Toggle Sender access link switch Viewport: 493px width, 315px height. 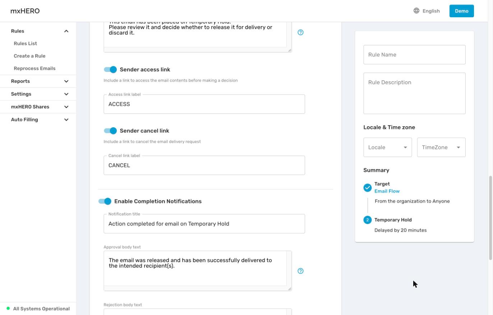point(110,69)
